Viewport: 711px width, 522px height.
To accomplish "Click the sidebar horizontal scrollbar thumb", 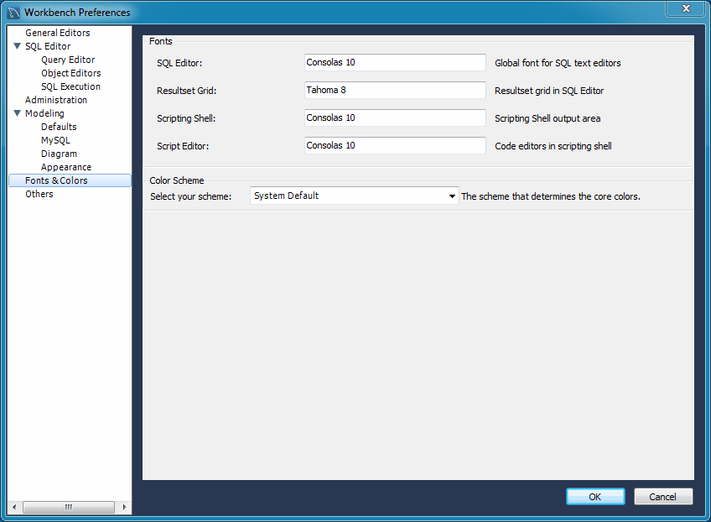I will pos(69,507).
